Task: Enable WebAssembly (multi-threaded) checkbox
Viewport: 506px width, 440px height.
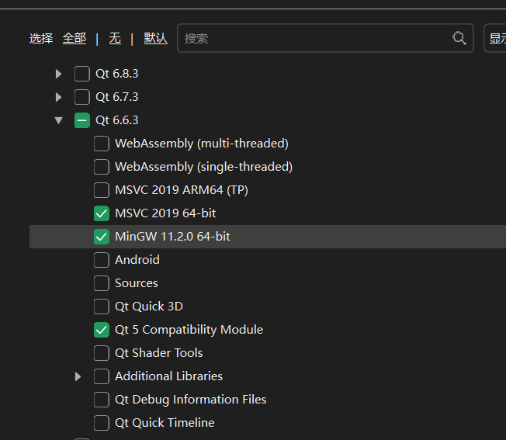Action: (x=102, y=144)
